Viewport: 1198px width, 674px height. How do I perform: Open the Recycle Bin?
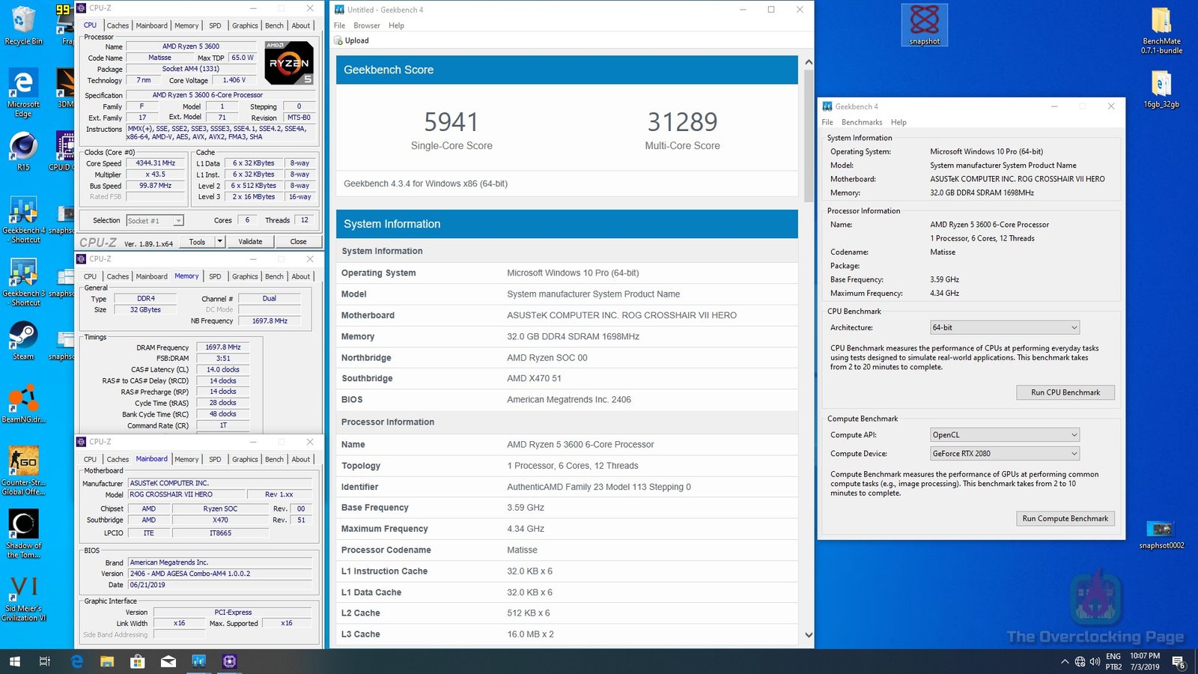[22, 19]
